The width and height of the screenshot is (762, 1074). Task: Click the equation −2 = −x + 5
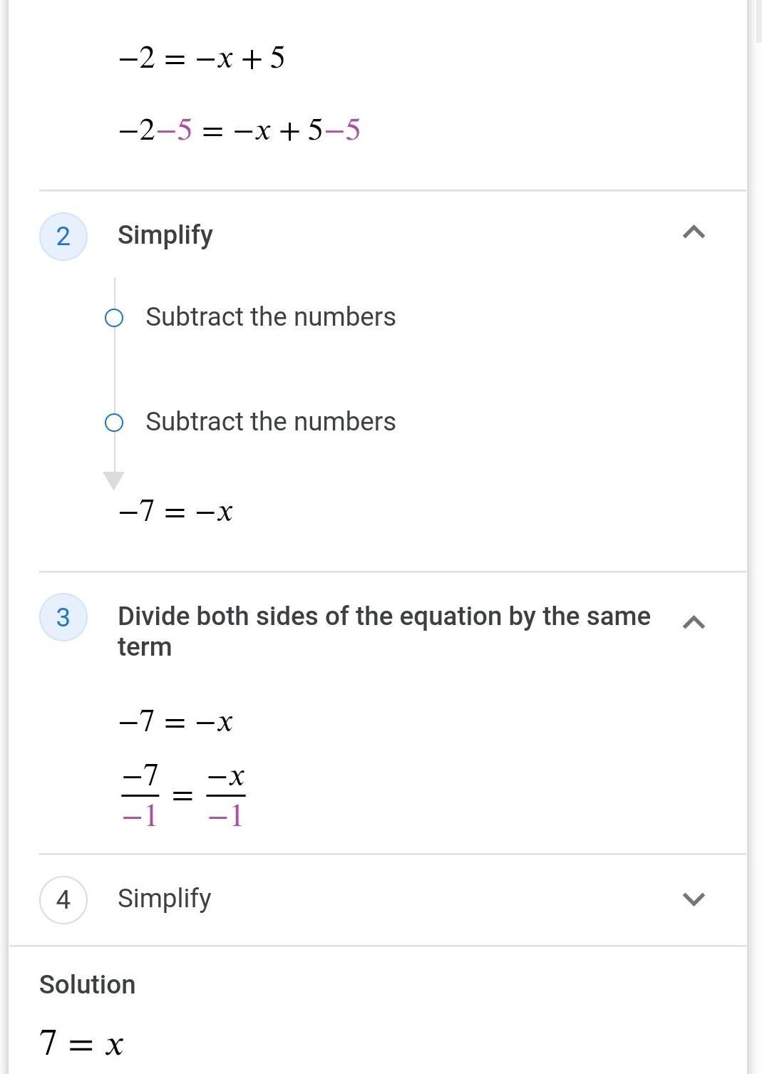(x=202, y=58)
